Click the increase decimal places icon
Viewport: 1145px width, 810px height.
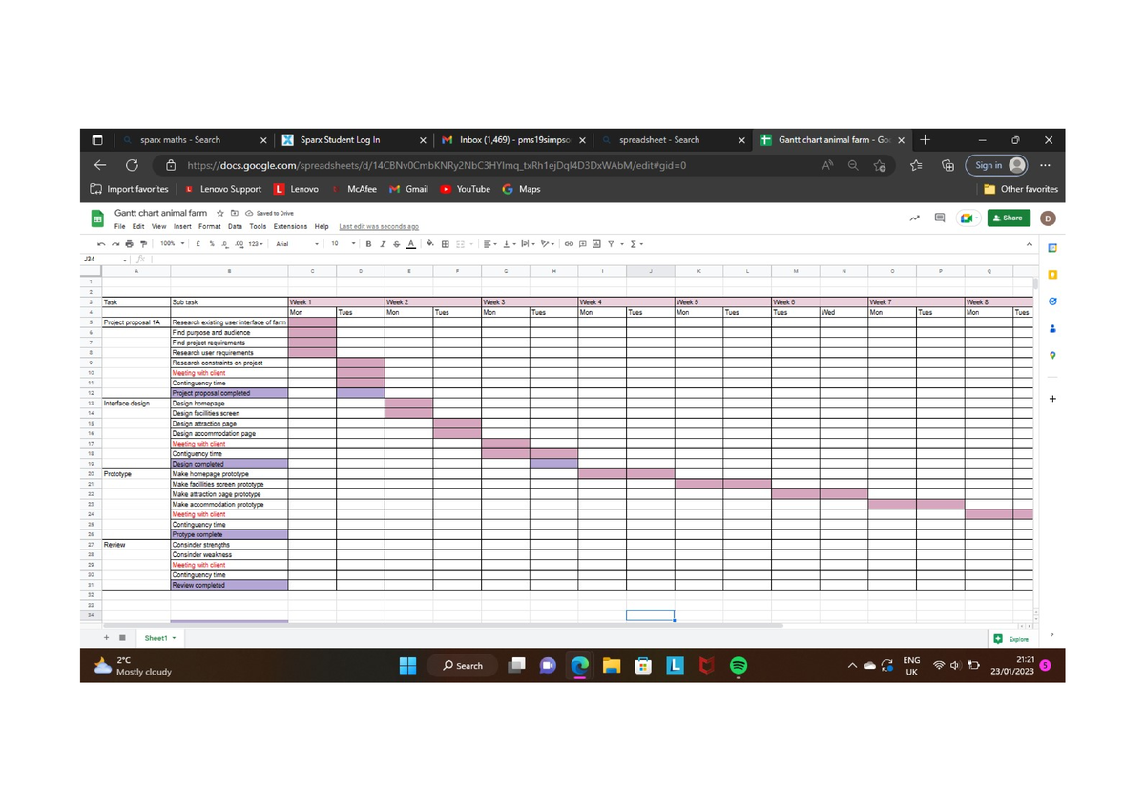pyautogui.click(x=240, y=244)
